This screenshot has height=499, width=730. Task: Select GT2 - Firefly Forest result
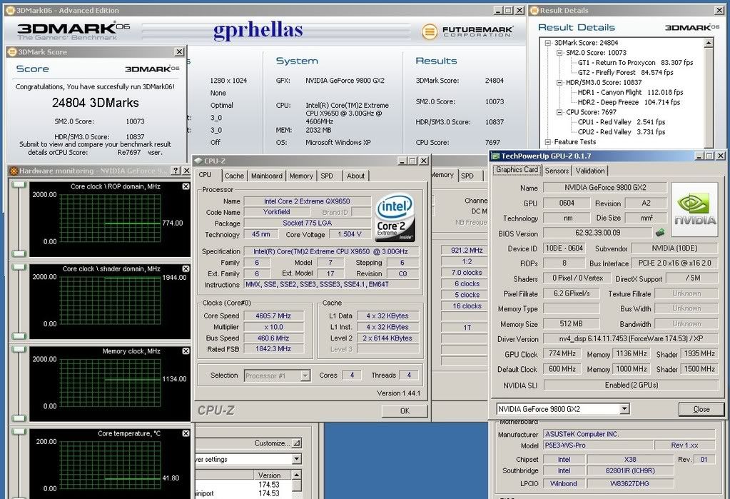pyautogui.click(x=626, y=72)
